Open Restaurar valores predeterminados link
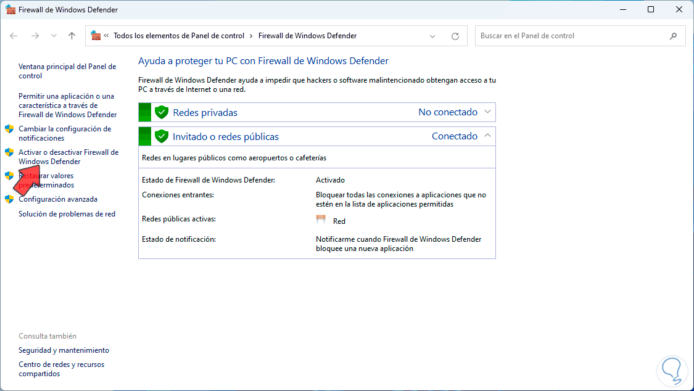Viewport: 694px width, 391px height. pyautogui.click(x=46, y=181)
